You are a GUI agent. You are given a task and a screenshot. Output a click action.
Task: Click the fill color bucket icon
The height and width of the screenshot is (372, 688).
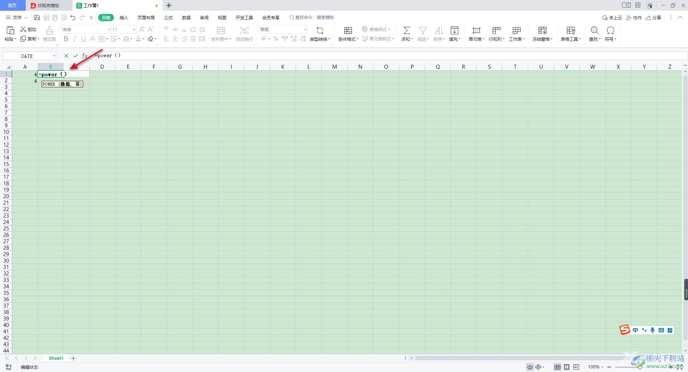[126, 39]
